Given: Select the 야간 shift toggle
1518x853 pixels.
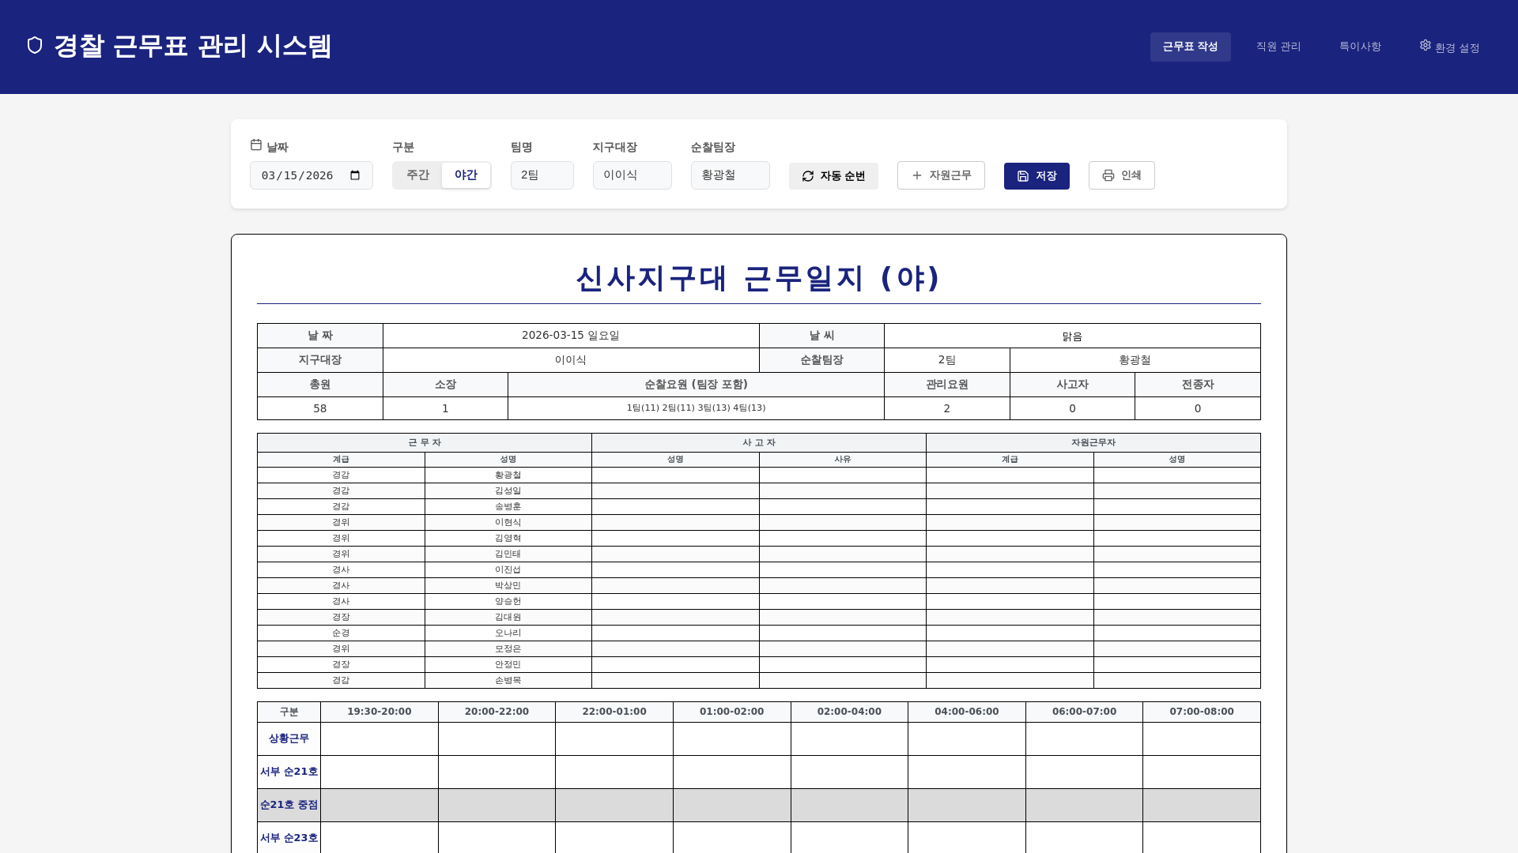Looking at the screenshot, I should (x=466, y=175).
